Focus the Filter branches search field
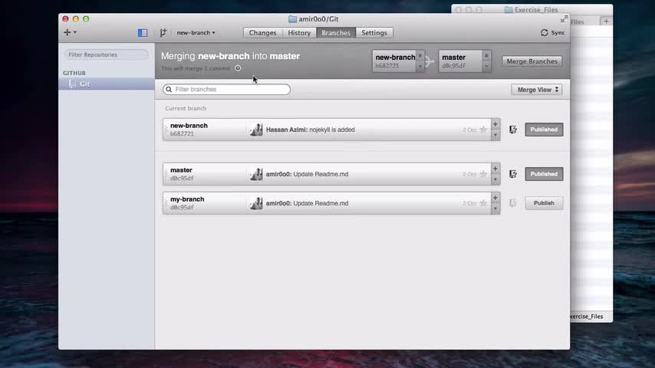This screenshot has height=368, width=655. pos(226,90)
